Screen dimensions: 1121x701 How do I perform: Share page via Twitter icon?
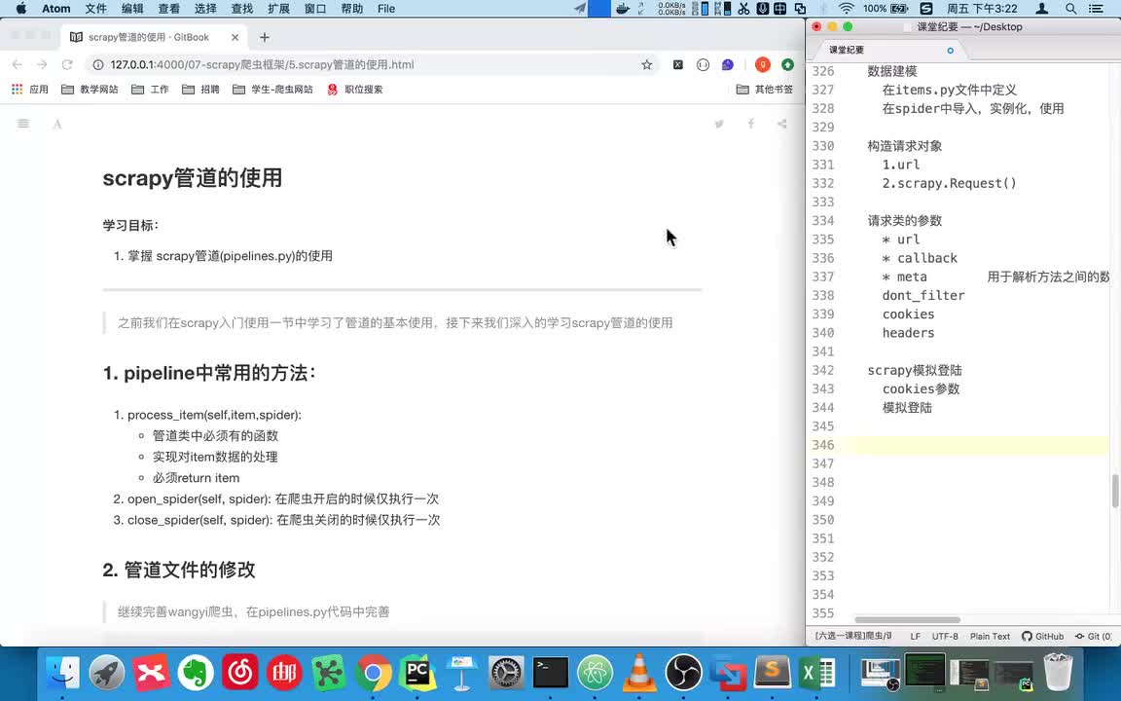click(719, 124)
